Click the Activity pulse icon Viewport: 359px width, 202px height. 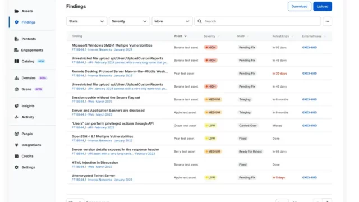16,117
